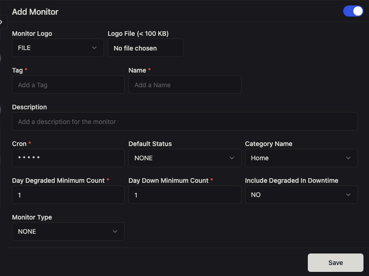This screenshot has height=276, width=369.
Task: Click the Add a Tag input field
Action: pos(68,84)
